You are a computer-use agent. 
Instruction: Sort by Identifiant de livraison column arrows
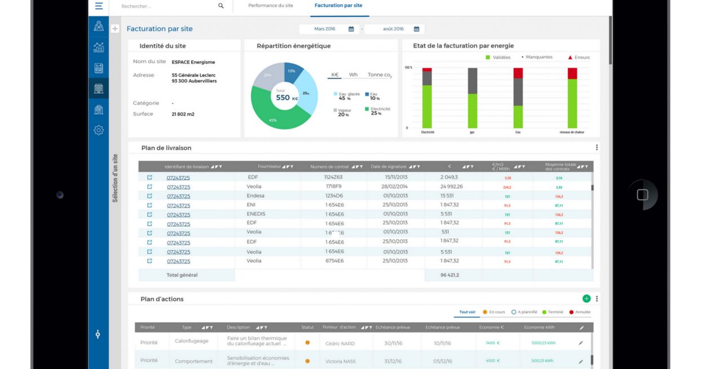coord(217,167)
